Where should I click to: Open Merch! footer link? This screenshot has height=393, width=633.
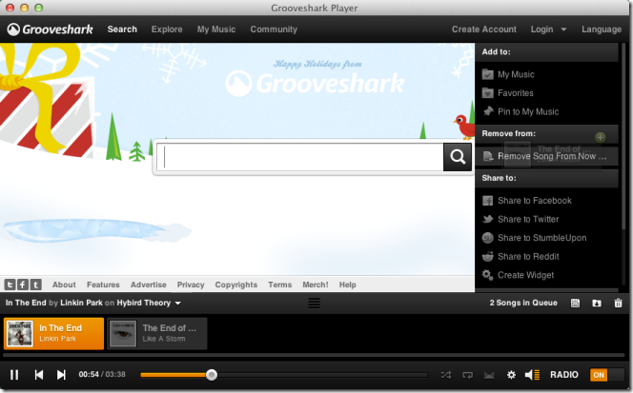(x=316, y=285)
